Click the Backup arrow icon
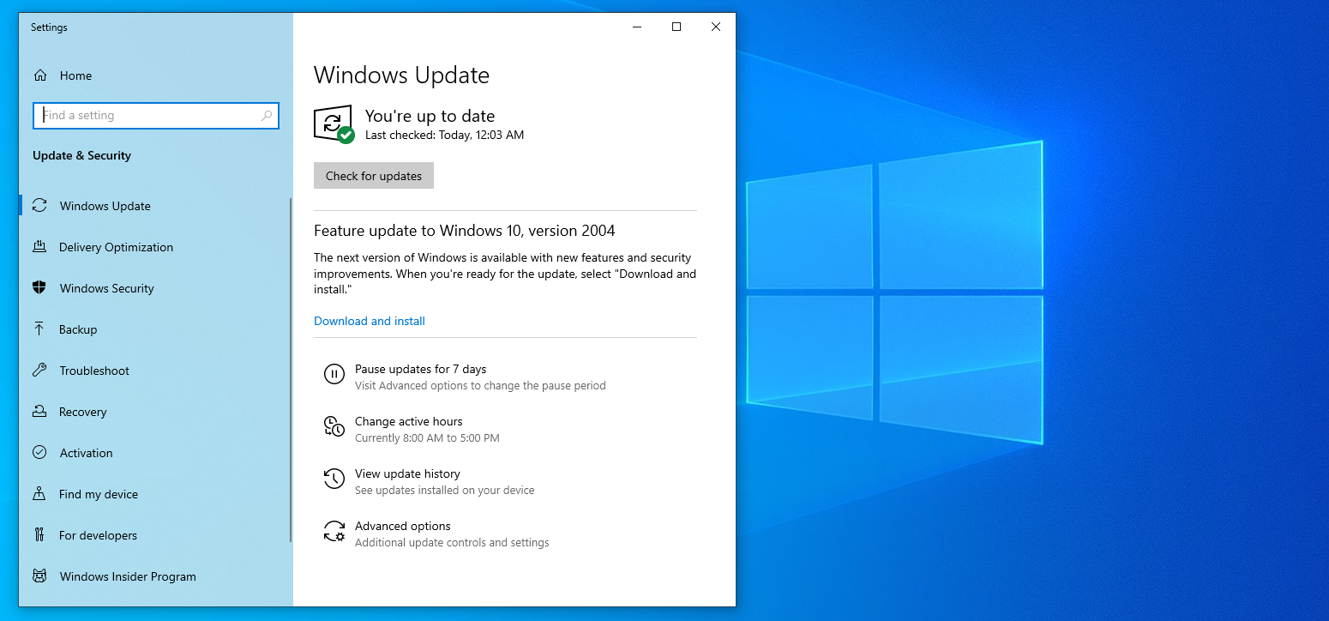The width and height of the screenshot is (1329, 621). click(39, 329)
